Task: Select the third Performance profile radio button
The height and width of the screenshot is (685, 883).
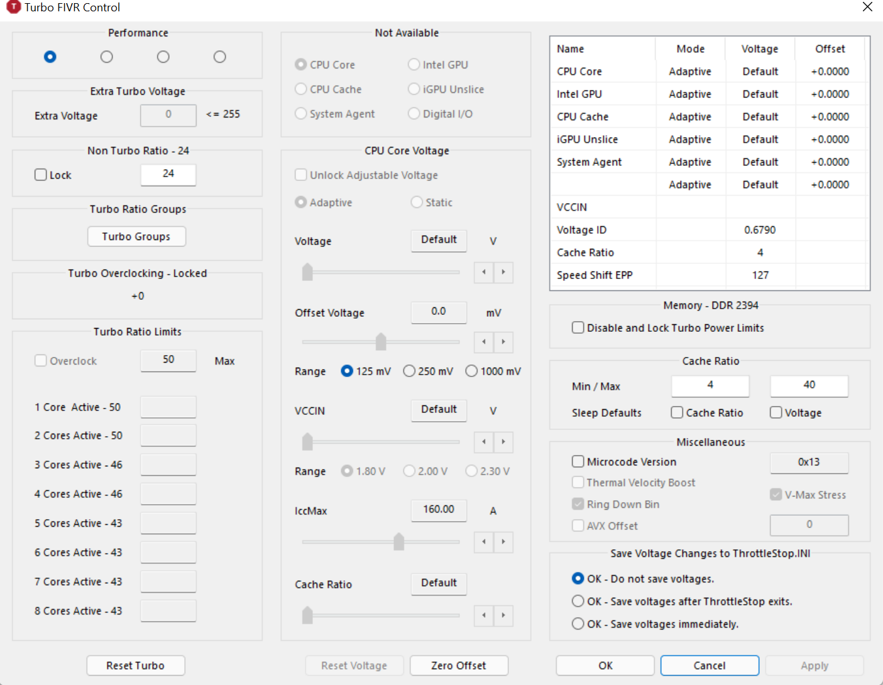Action: click(163, 57)
